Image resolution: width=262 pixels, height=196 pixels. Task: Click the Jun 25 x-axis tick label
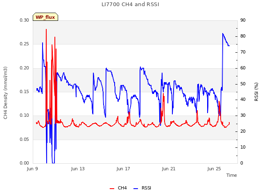[x=214, y=169]
